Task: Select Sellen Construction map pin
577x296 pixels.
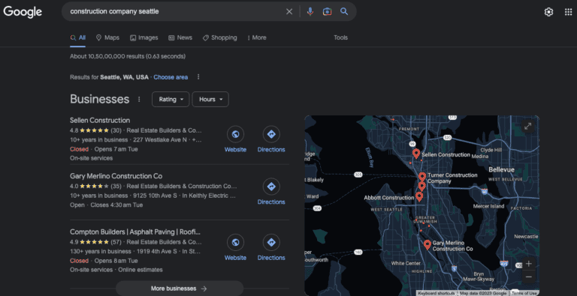Action: (416, 154)
